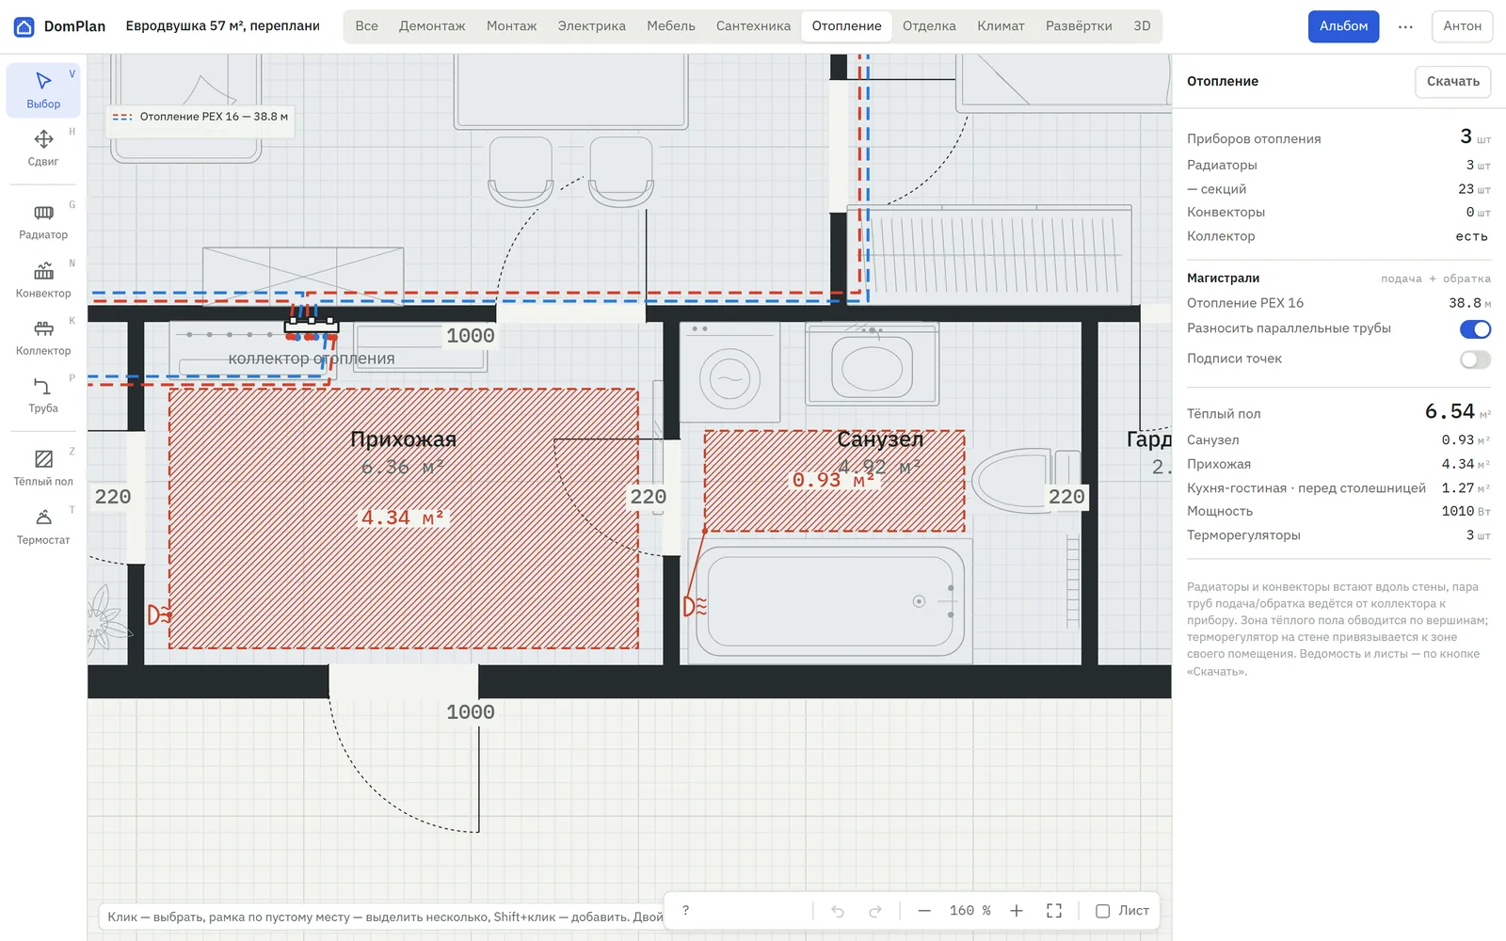1506x941 pixels.
Task: Open the question mark help
Action: [x=685, y=911]
